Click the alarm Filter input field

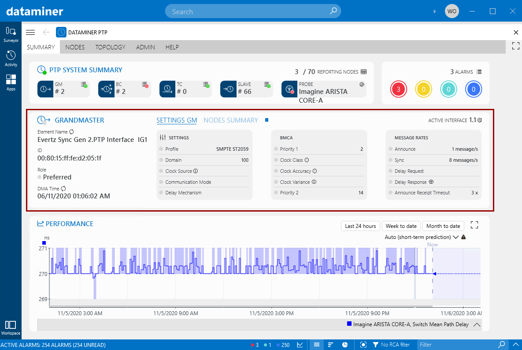(x=458, y=345)
